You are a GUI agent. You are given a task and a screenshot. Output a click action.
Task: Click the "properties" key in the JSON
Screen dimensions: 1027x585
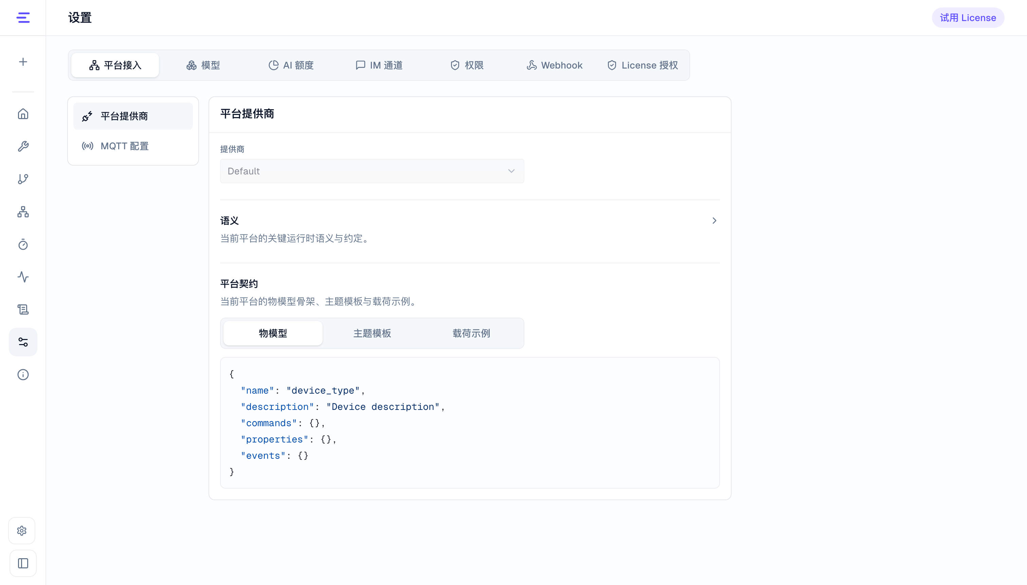pos(274,439)
